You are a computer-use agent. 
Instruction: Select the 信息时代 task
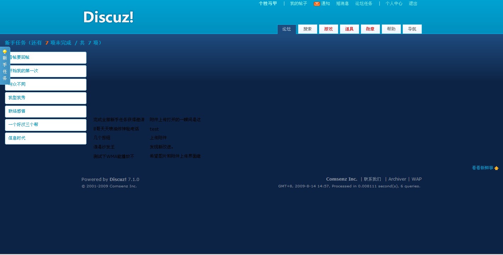(46, 138)
